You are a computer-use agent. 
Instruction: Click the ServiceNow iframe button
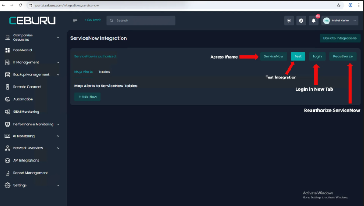tap(273, 56)
